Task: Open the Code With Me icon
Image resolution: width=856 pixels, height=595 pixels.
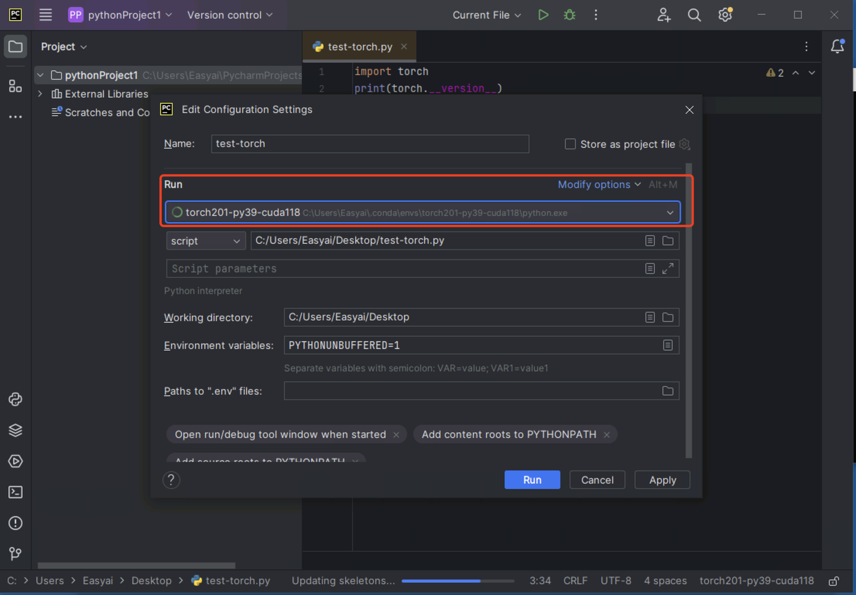Action: (x=663, y=15)
